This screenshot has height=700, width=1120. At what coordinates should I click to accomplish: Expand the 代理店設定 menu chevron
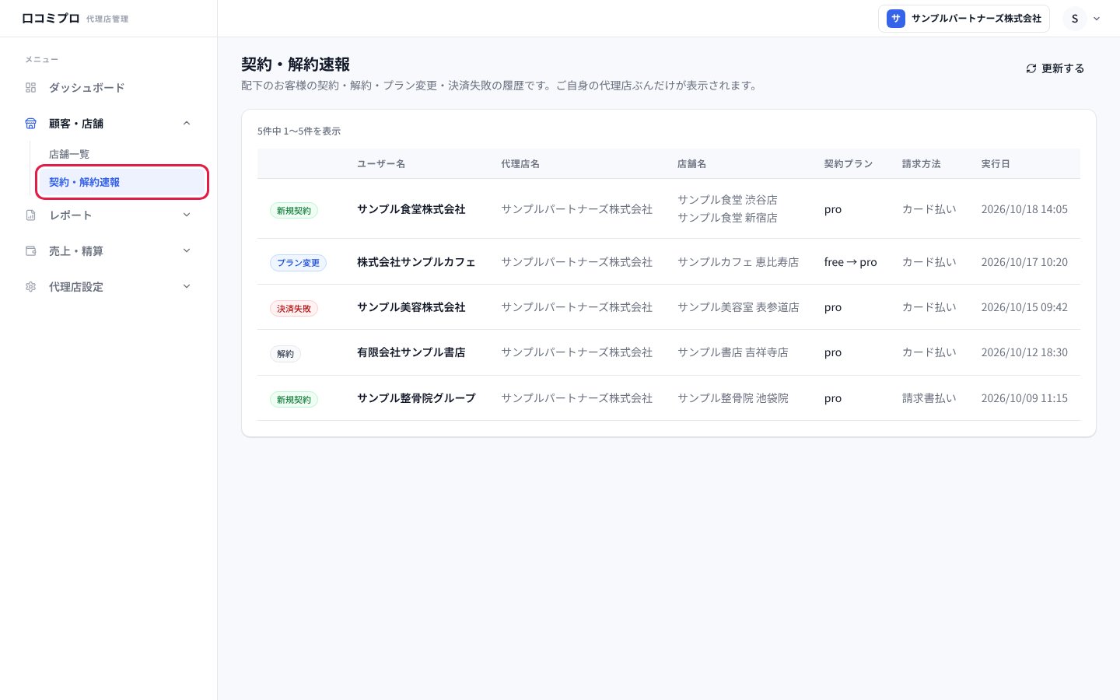coord(187,287)
